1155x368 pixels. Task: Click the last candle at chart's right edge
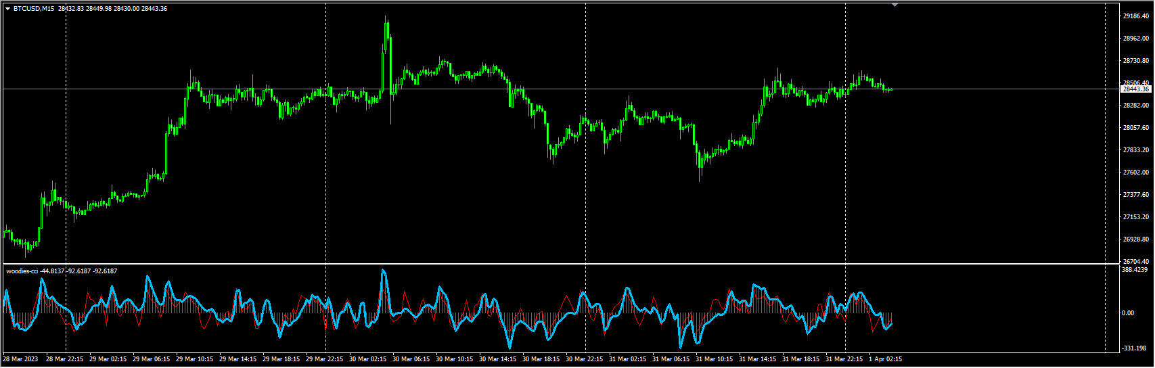tap(890, 89)
